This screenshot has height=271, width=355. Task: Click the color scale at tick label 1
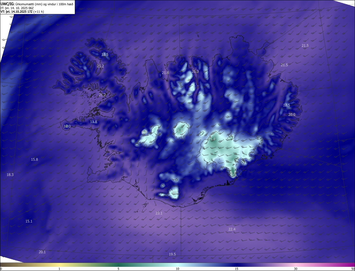pos(59,269)
